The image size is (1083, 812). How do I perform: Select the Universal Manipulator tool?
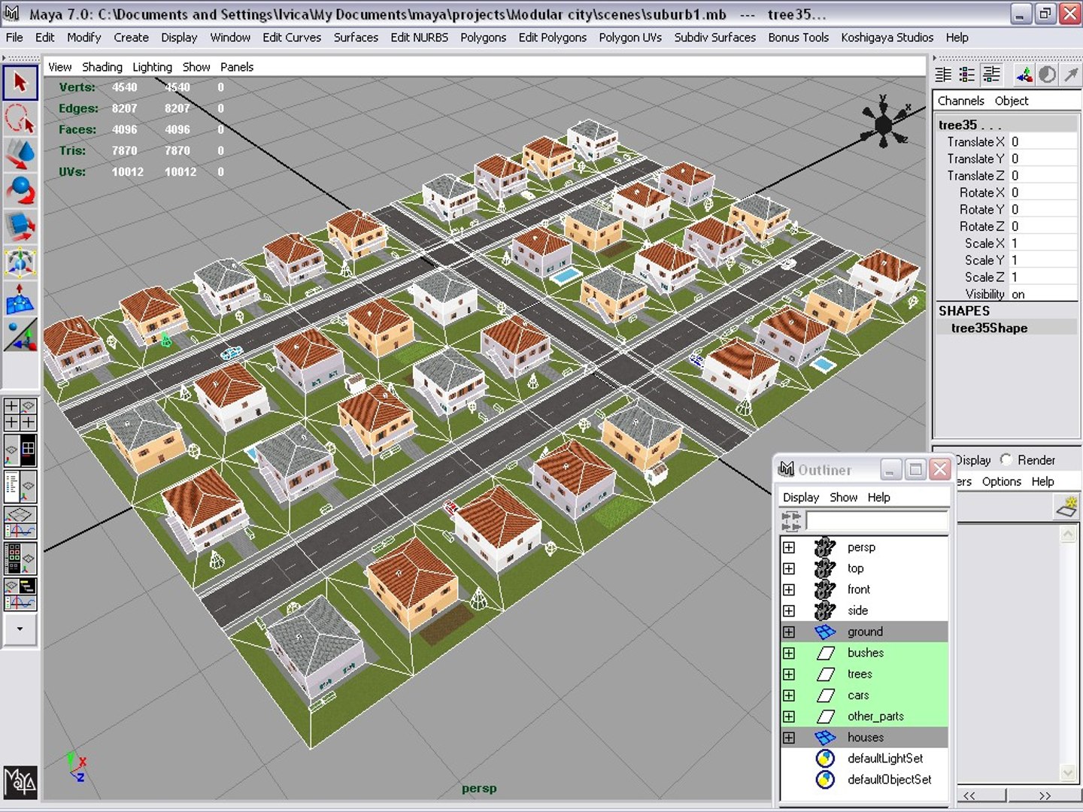click(x=20, y=262)
